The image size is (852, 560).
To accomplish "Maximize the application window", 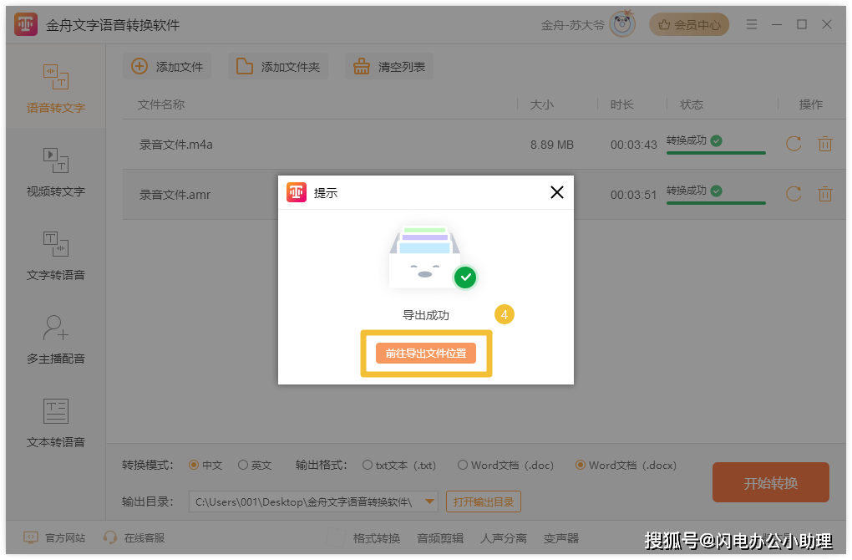I will tap(802, 24).
